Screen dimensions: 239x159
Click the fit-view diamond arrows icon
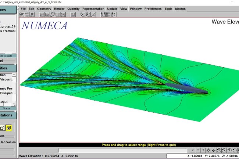point(208,150)
